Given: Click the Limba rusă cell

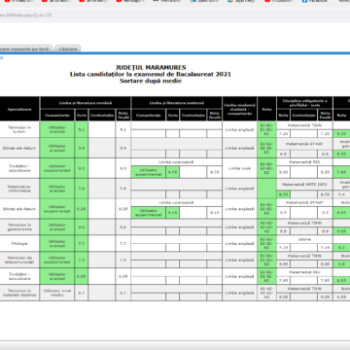Looking at the screenshot, I should click(240, 168).
